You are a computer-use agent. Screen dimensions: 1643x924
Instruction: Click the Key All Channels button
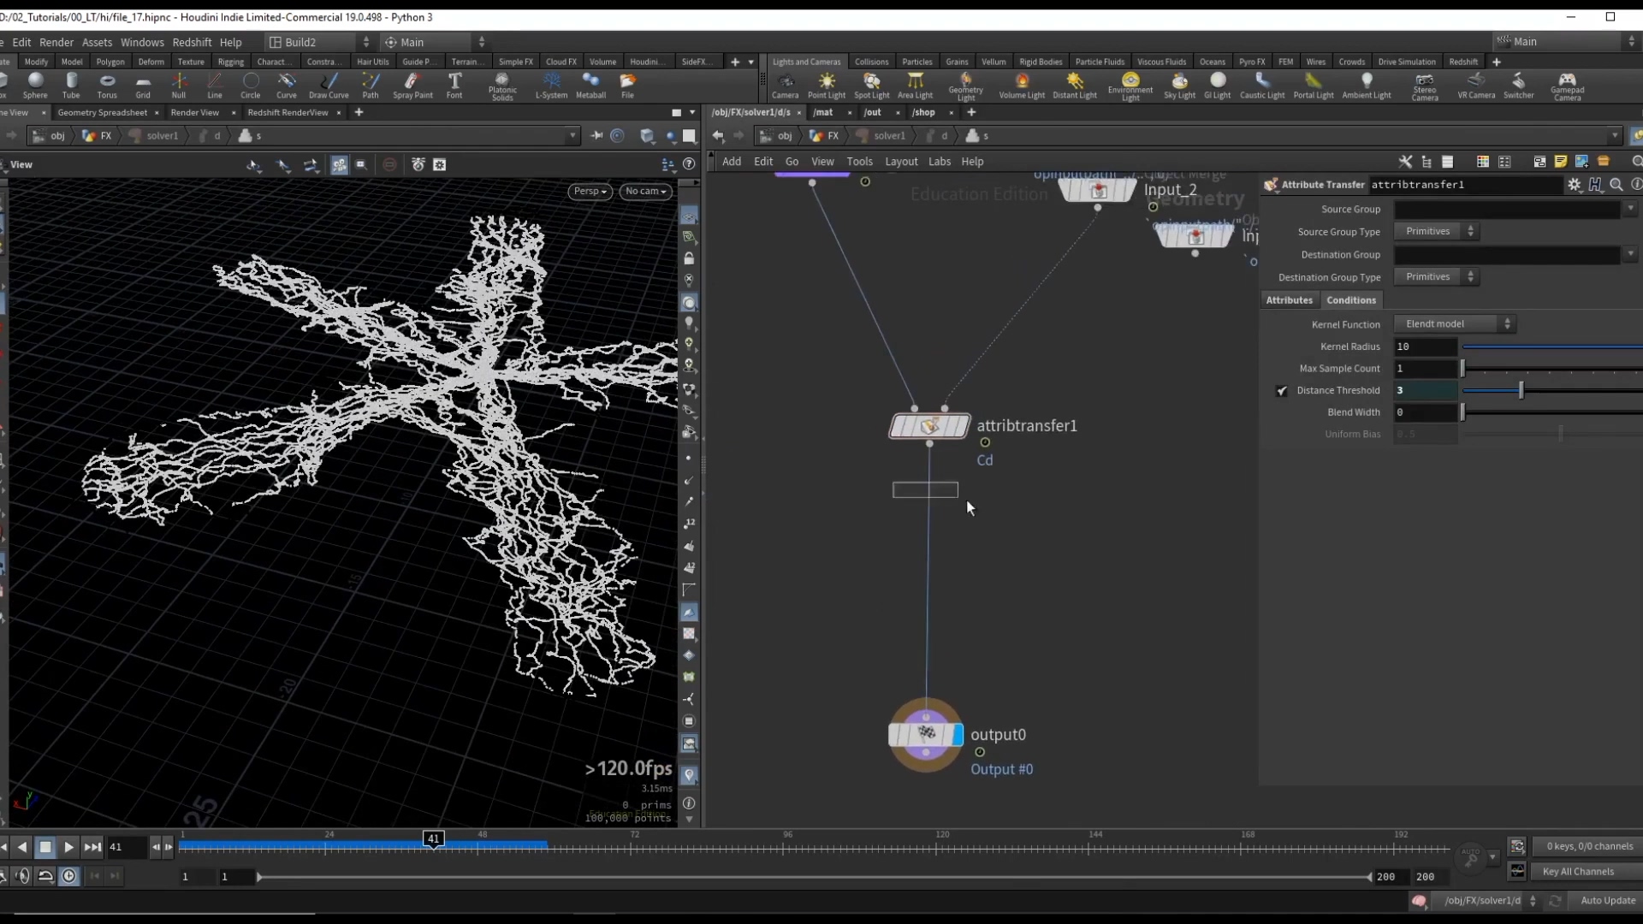[x=1578, y=871]
